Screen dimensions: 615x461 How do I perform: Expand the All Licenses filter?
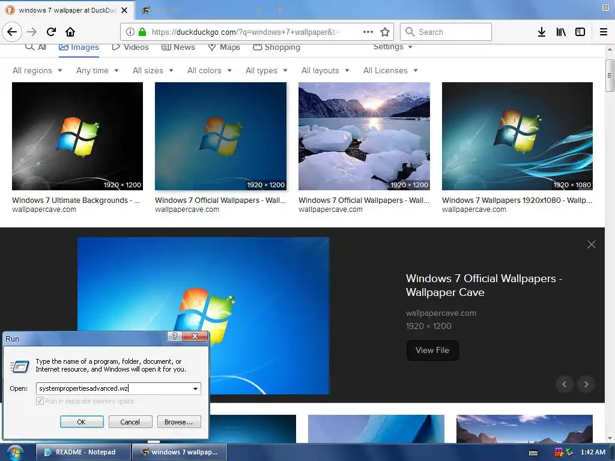click(x=390, y=71)
